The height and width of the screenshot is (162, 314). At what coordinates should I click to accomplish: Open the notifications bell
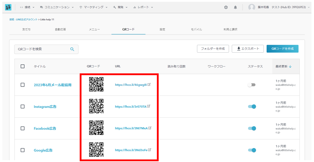coord(235,7)
